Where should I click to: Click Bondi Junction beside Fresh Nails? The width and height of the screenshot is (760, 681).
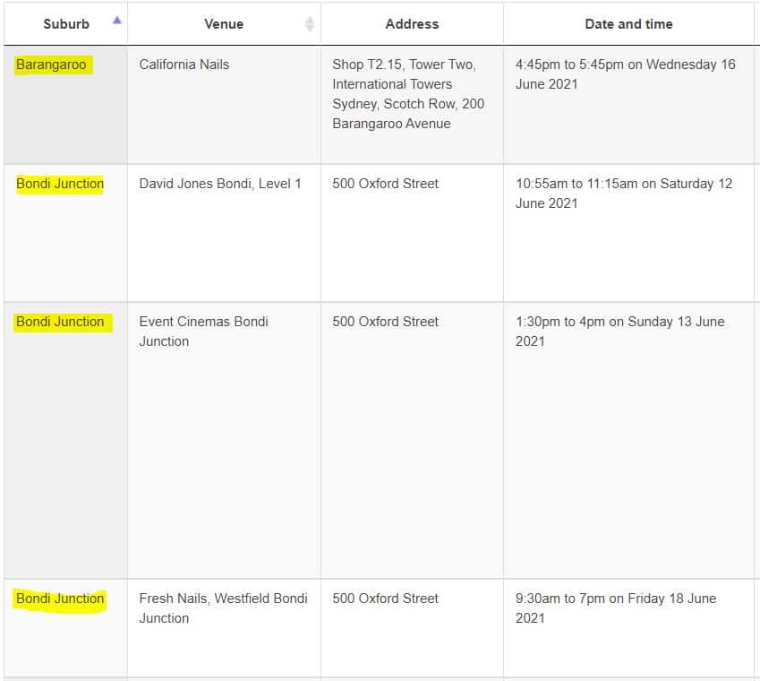coord(60,599)
